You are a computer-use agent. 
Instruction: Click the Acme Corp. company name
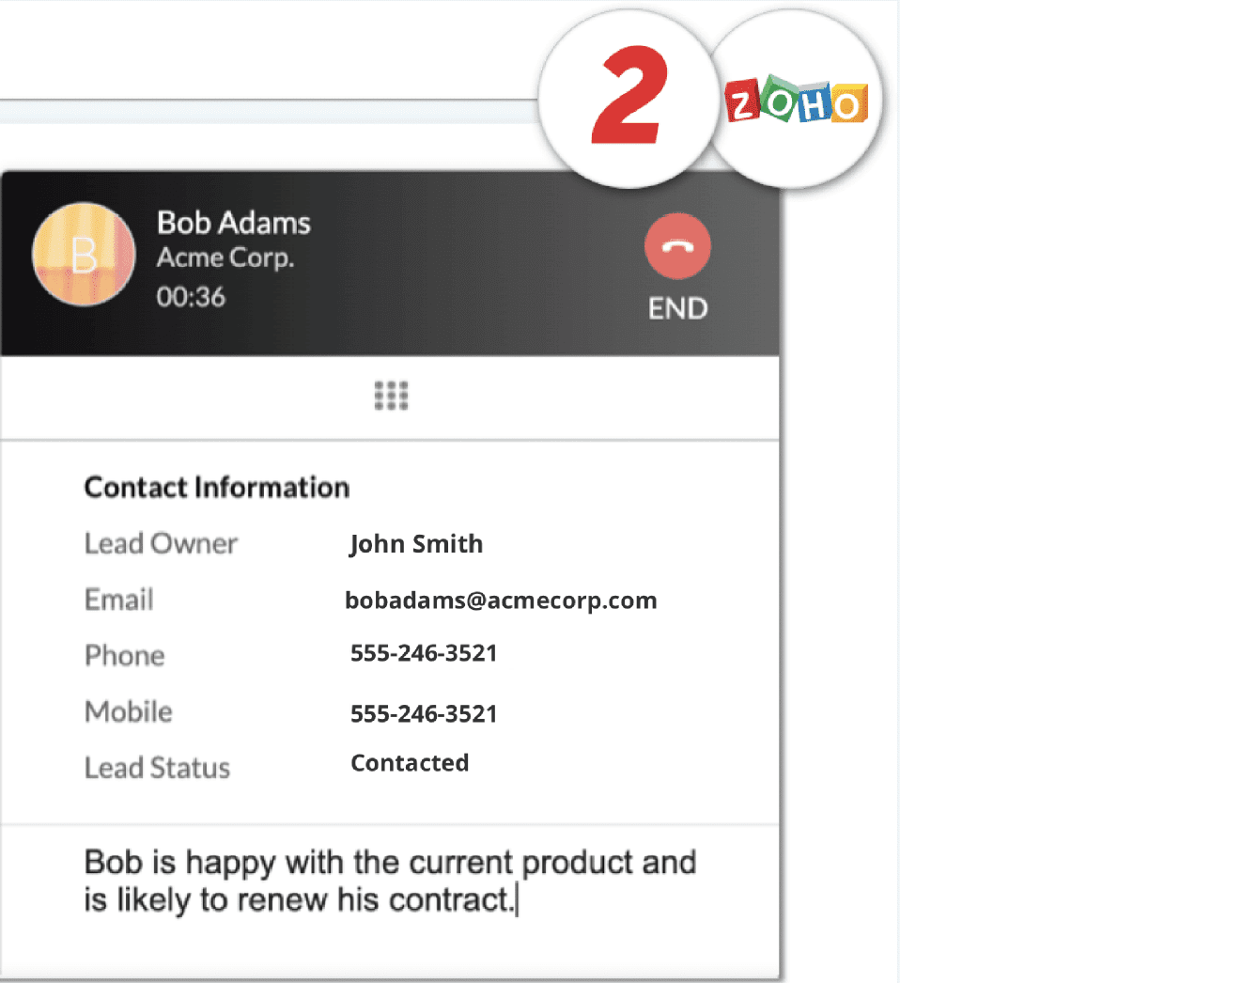(225, 257)
